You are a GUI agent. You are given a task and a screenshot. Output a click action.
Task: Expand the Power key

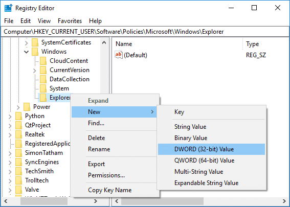tap(18, 107)
